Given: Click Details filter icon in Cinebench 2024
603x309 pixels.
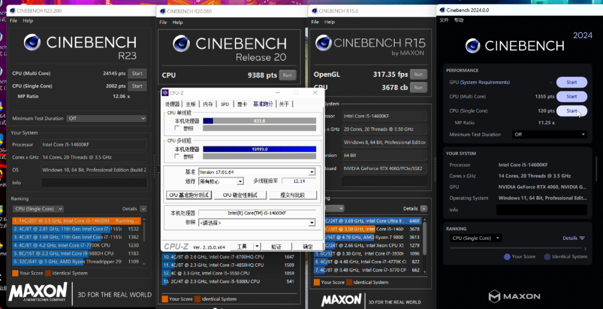Looking at the screenshot, I should (582, 238).
